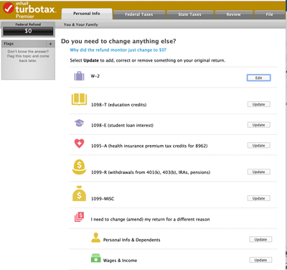
Task: Update 1095-A health insurance premium credits
Action: pos(259,146)
